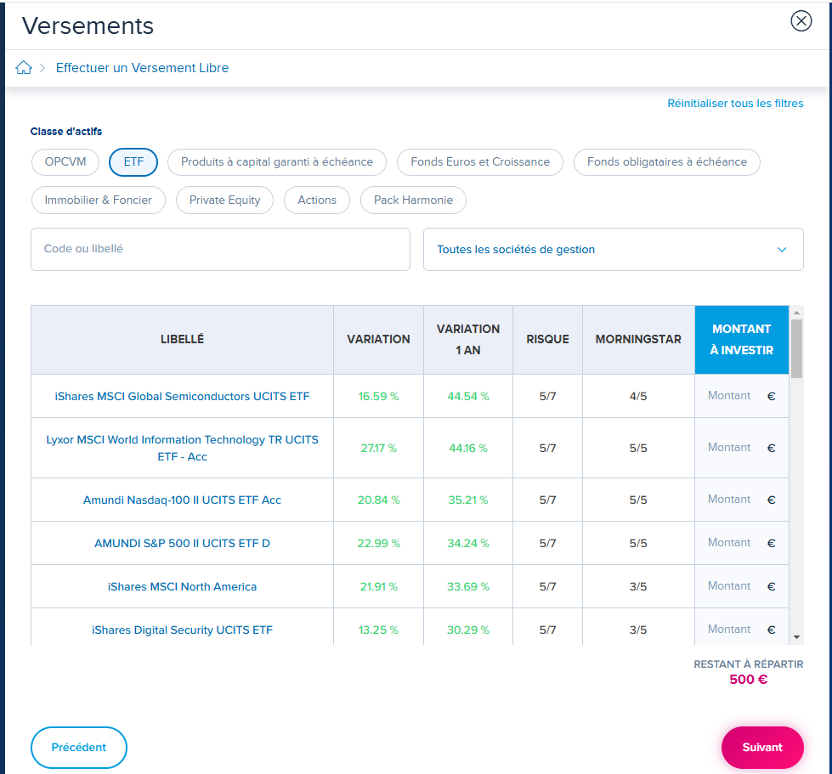
Task: Open iShares MSCI North America fund
Action: click(182, 587)
